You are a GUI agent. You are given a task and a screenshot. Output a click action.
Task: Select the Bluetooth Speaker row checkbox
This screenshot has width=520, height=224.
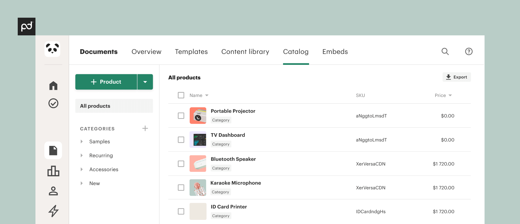pyautogui.click(x=181, y=164)
